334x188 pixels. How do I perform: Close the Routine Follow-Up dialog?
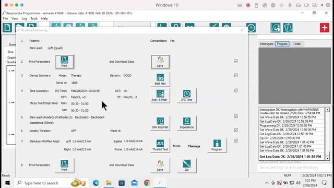pos(242,30)
